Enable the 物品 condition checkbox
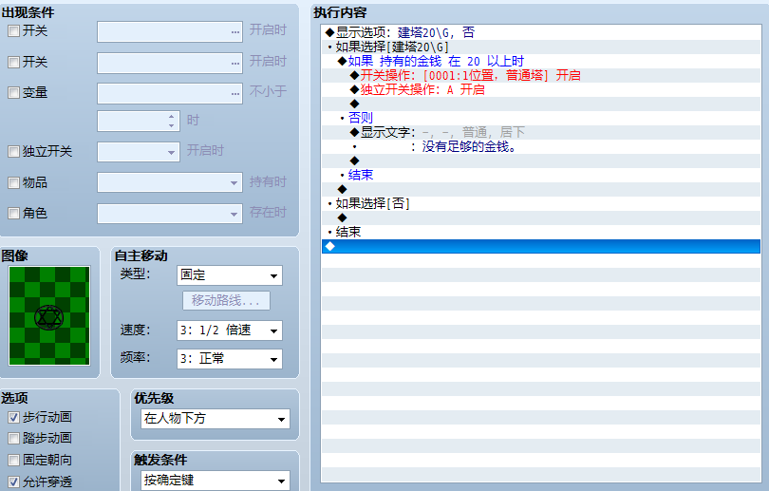This screenshot has width=769, height=491. click(13, 183)
